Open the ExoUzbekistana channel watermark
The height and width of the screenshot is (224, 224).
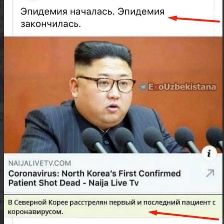point(177,87)
